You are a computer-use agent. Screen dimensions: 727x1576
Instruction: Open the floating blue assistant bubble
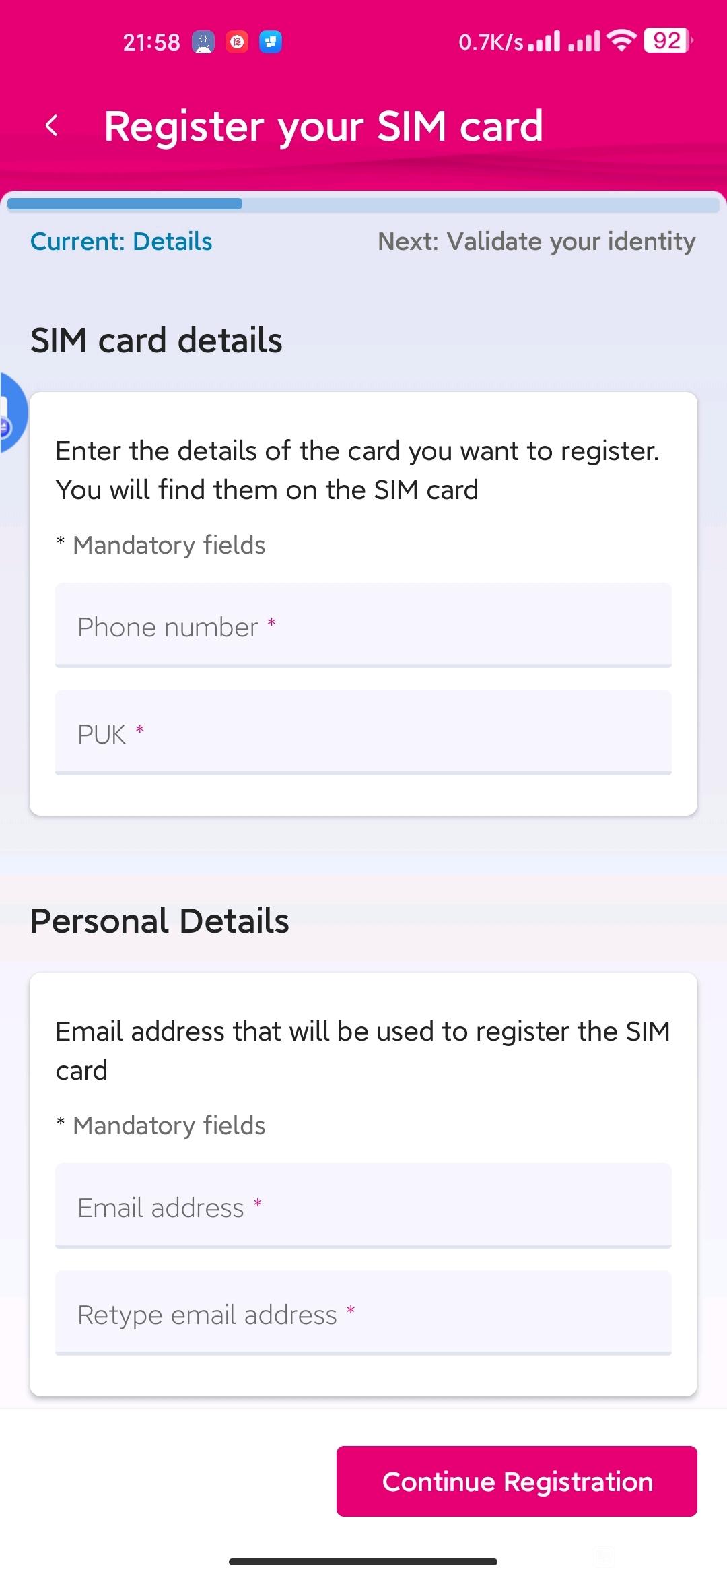click(12, 412)
